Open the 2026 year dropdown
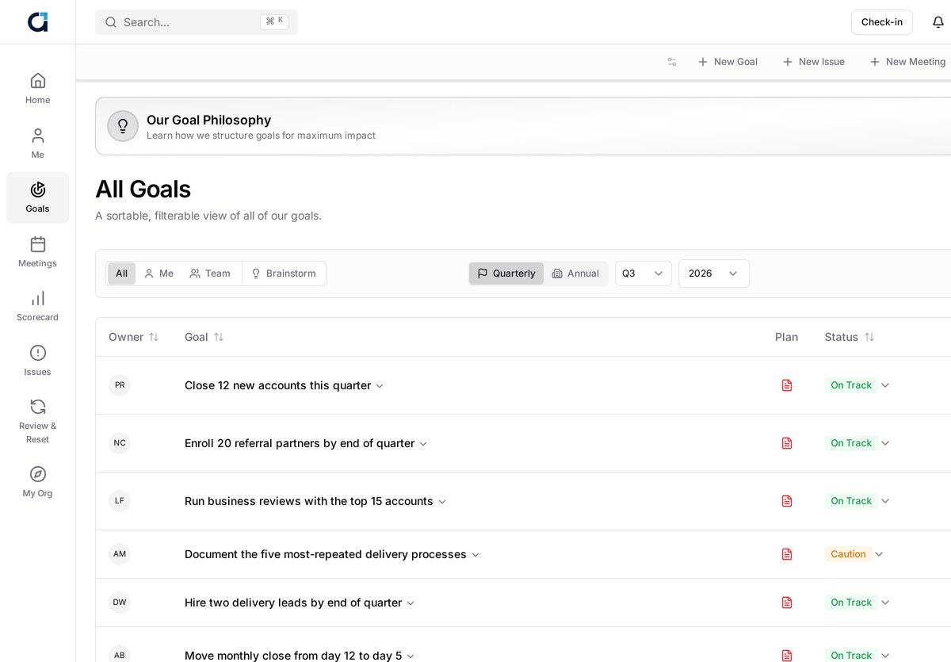The height and width of the screenshot is (662, 951). coord(714,274)
